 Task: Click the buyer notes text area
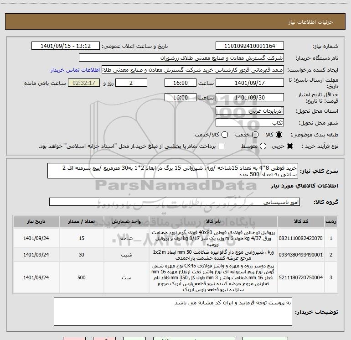(x=173, y=312)
